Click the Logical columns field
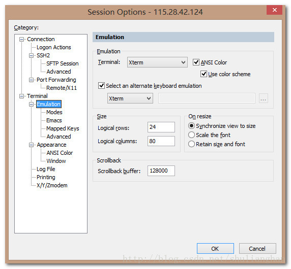 [x=161, y=141]
